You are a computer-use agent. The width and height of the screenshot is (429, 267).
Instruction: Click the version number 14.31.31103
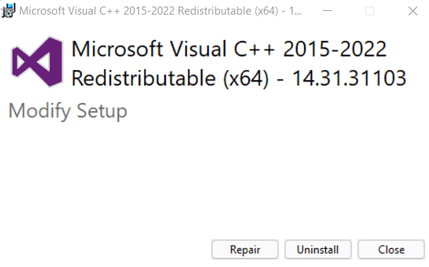(x=349, y=78)
